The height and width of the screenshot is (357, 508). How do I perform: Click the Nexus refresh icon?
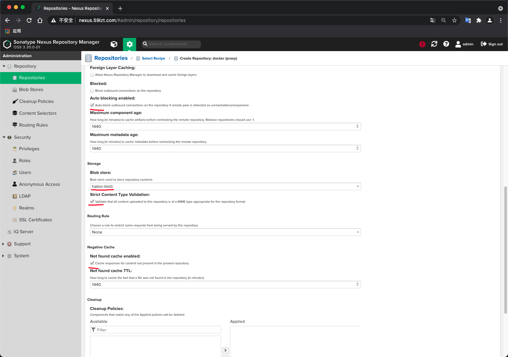[434, 44]
